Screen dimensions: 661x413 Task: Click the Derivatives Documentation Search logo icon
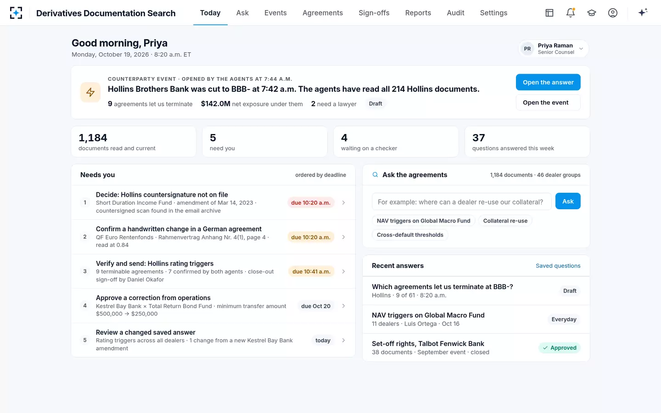(16, 13)
